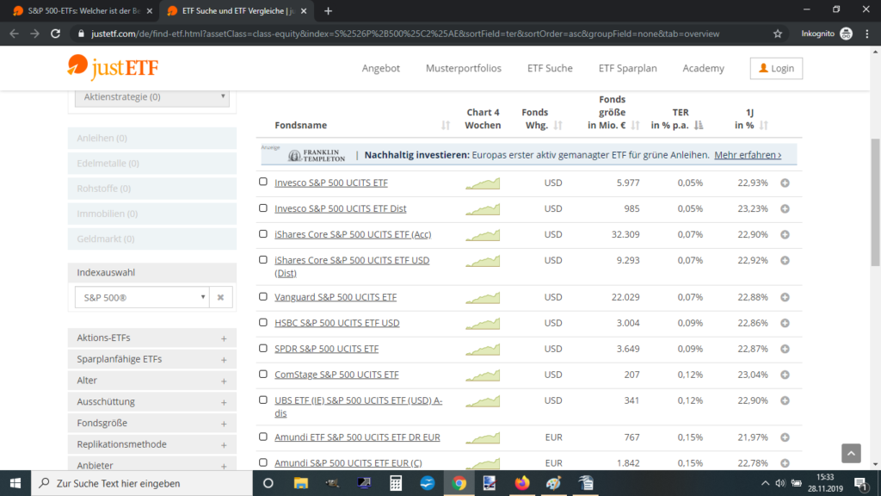Click plus icon for Vanguard S&P 500 UCITS ETF

(x=785, y=297)
